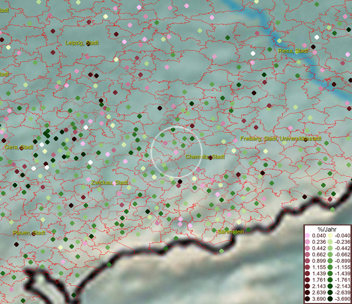Screen dimensions: 352x304
Task: Select the 1.439 legend color swatch
Action: pyautogui.click(x=307, y=274)
